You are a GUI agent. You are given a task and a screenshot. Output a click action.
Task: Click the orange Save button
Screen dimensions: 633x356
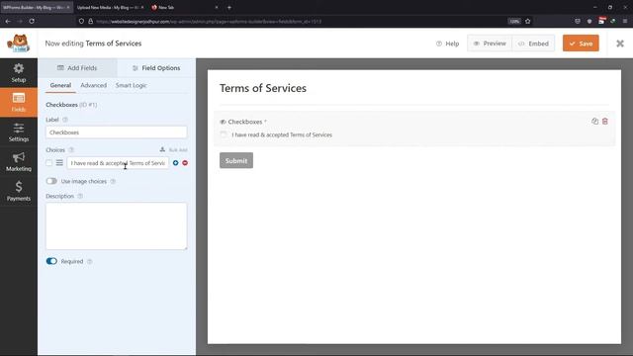click(581, 44)
